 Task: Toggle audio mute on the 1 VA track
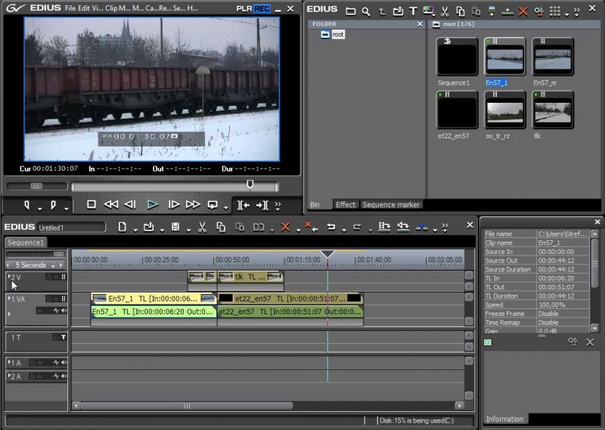(x=64, y=311)
